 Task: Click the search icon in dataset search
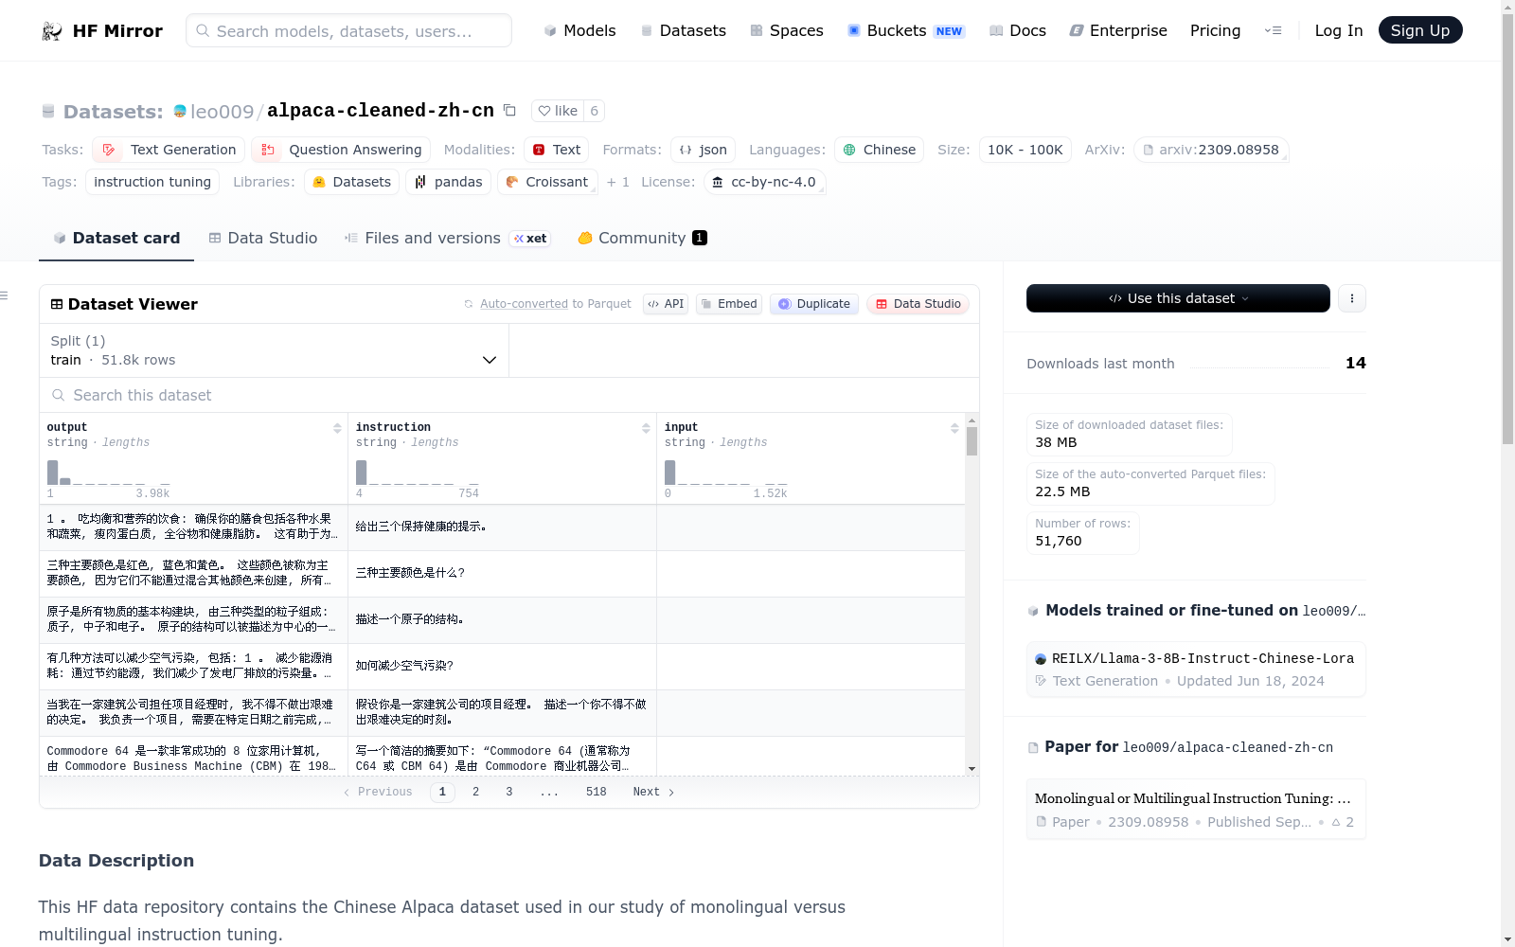[x=59, y=395]
